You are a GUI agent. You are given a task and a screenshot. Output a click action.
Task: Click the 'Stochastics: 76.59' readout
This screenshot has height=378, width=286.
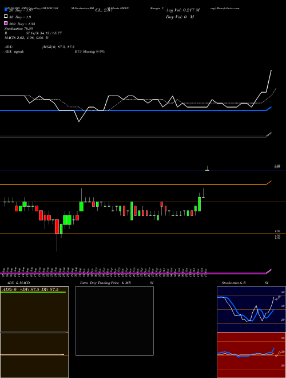(18, 29)
